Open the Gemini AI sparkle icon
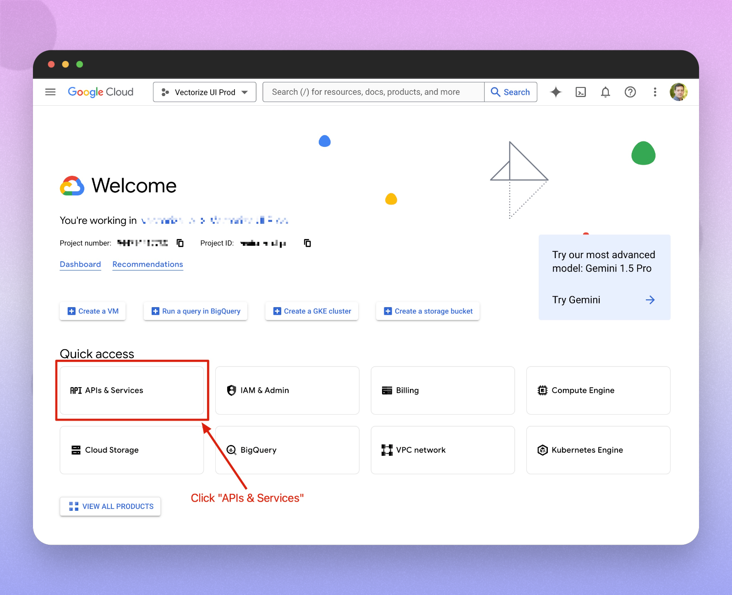The height and width of the screenshot is (595, 732). click(556, 92)
